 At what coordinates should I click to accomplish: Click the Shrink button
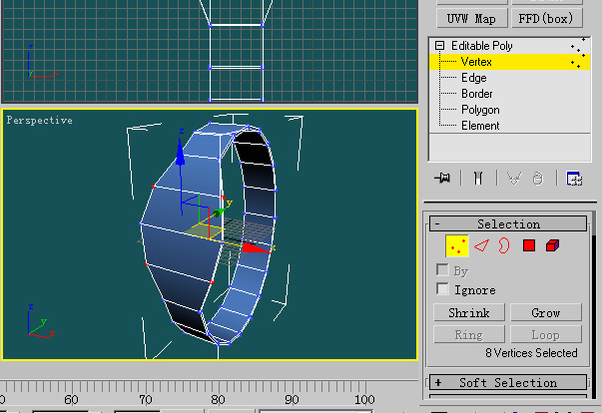(469, 313)
